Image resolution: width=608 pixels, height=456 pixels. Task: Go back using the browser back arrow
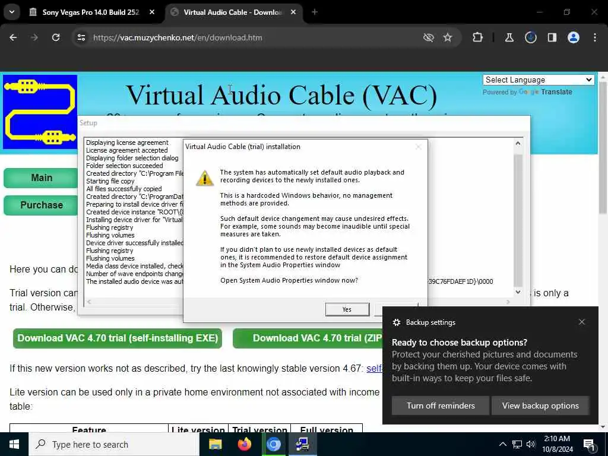(x=13, y=37)
